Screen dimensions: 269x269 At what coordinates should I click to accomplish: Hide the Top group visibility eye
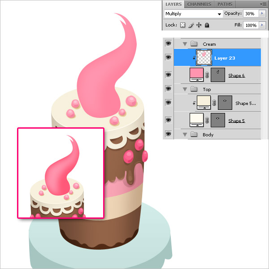[168, 88]
